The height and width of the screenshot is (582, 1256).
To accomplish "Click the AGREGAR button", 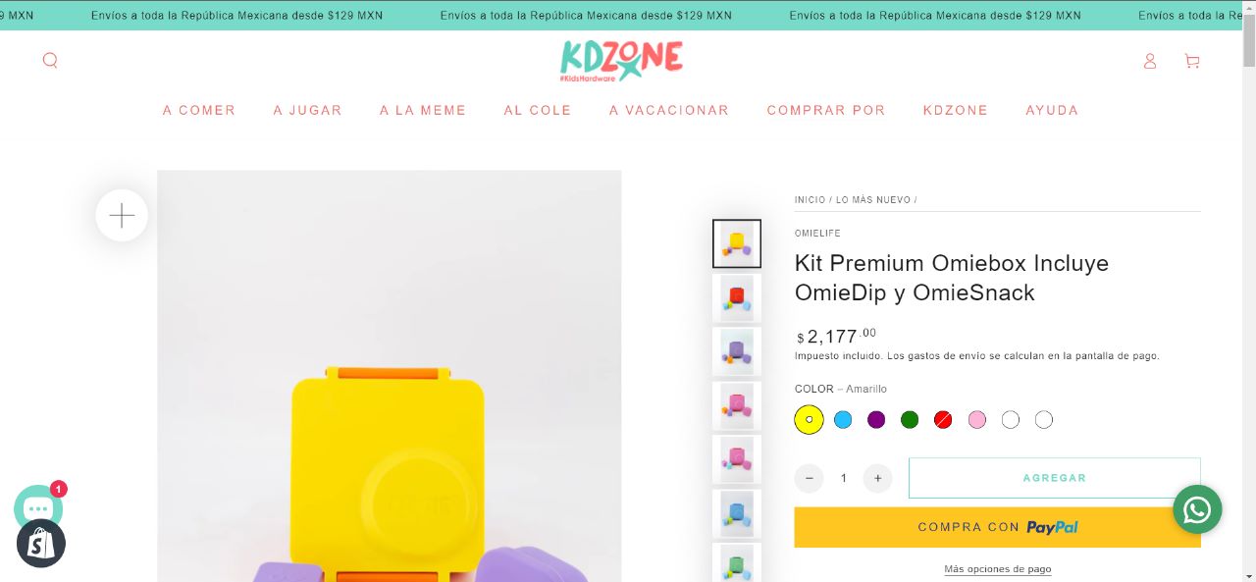I will [x=1055, y=478].
